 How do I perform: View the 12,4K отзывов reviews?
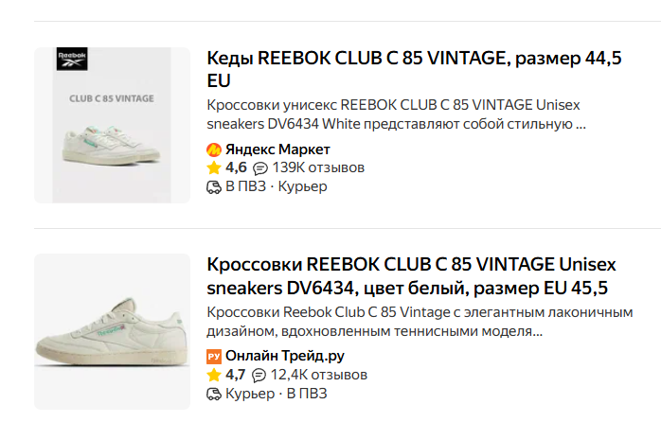point(319,375)
